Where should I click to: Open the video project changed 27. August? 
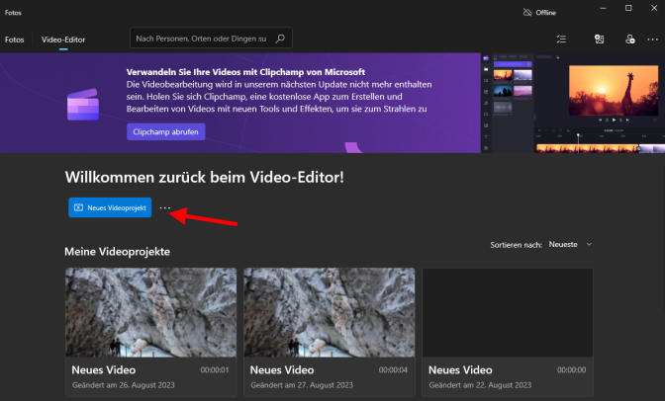pyautogui.click(x=328, y=326)
